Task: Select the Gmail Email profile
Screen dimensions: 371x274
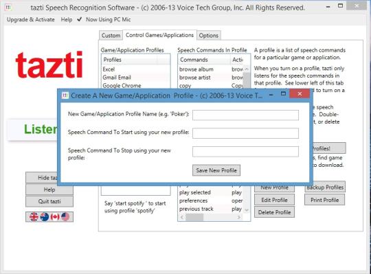Action: (x=135, y=78)
